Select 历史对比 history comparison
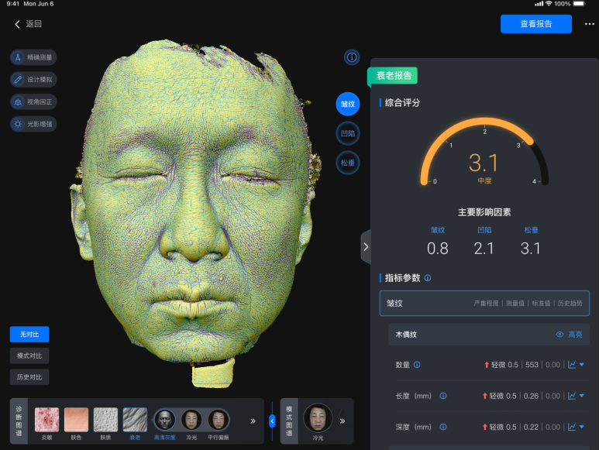The height and width of the screenshot is (450, 599). (29, 377)
